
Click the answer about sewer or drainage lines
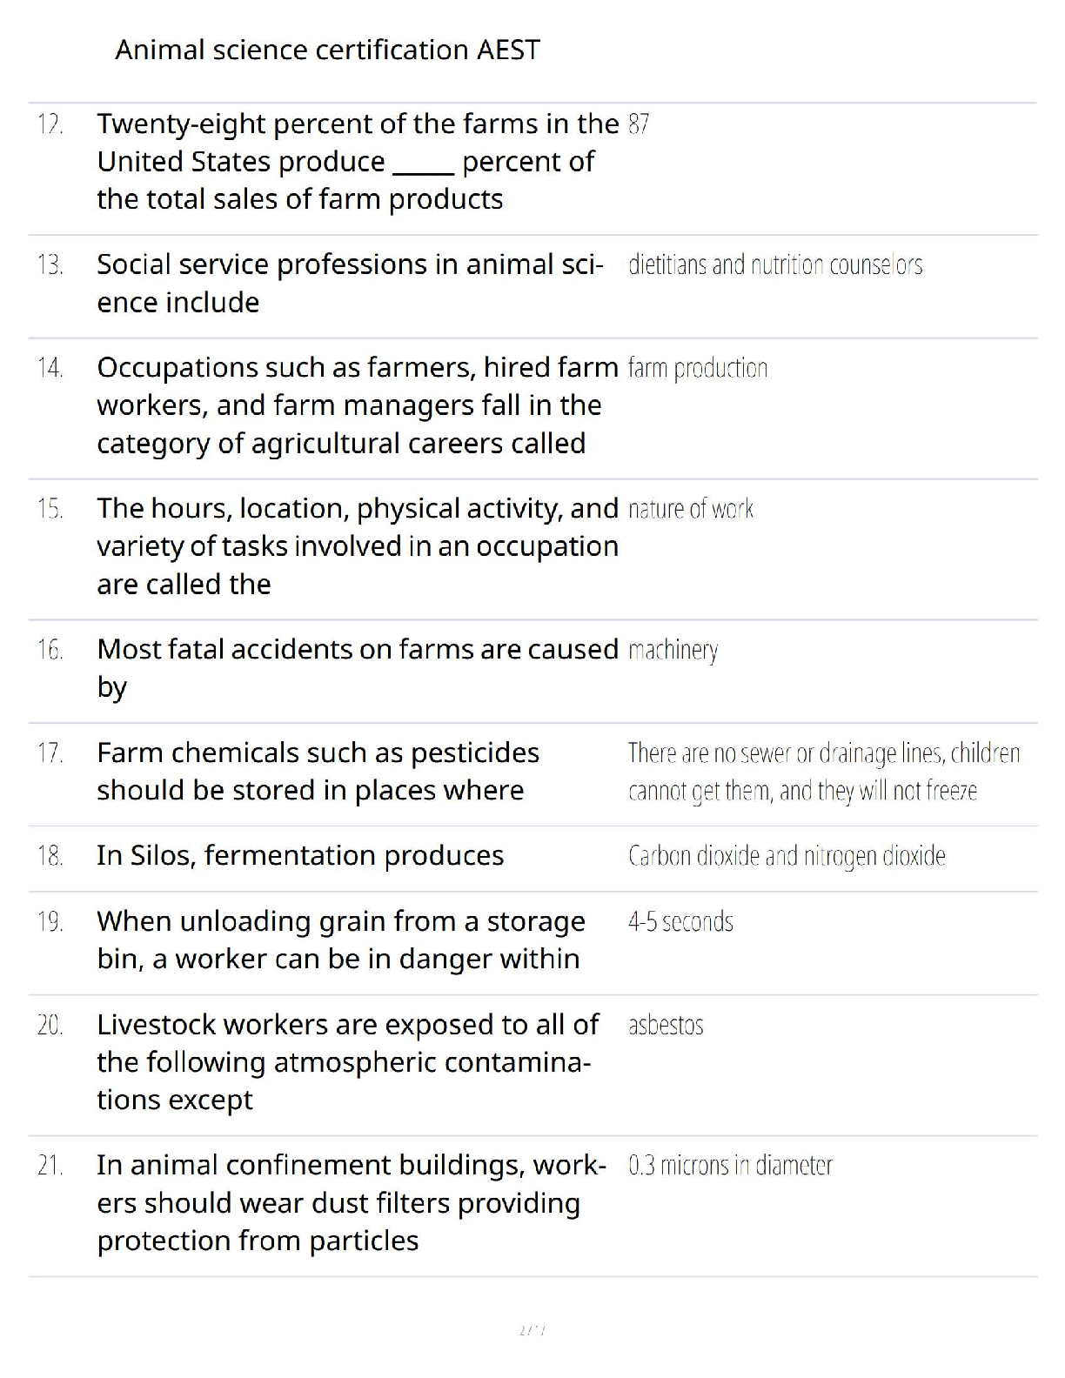tap(823, 771)
